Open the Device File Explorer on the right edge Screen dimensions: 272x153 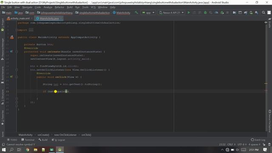point(270,121)
